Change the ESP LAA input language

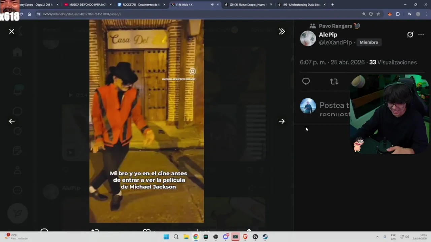tap(393, 237)
